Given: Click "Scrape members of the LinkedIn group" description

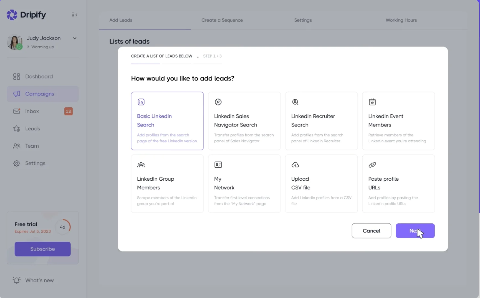Looking at the screenshot, I should pyautogui.click(x=167, y=201).
